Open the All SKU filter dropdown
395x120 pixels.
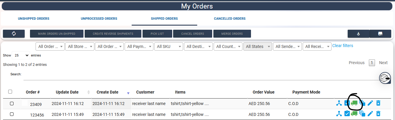tap(168, 46)
